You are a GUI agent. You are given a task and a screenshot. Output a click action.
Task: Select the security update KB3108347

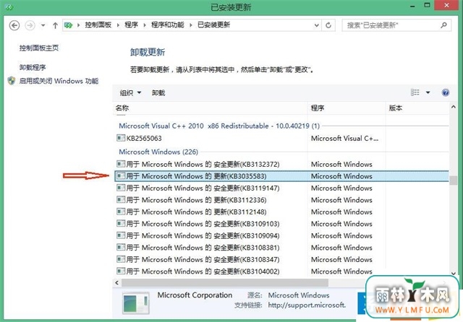[x=281, y=259]
